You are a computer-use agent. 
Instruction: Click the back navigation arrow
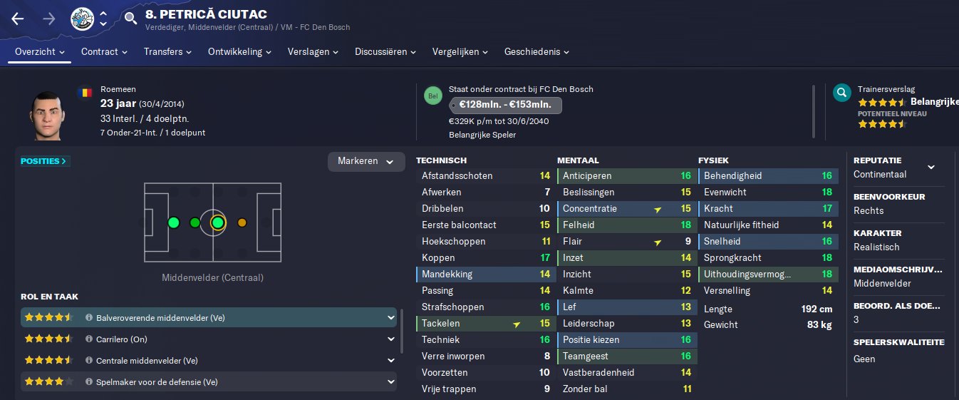pyautogui.click(x=18, y=19)
